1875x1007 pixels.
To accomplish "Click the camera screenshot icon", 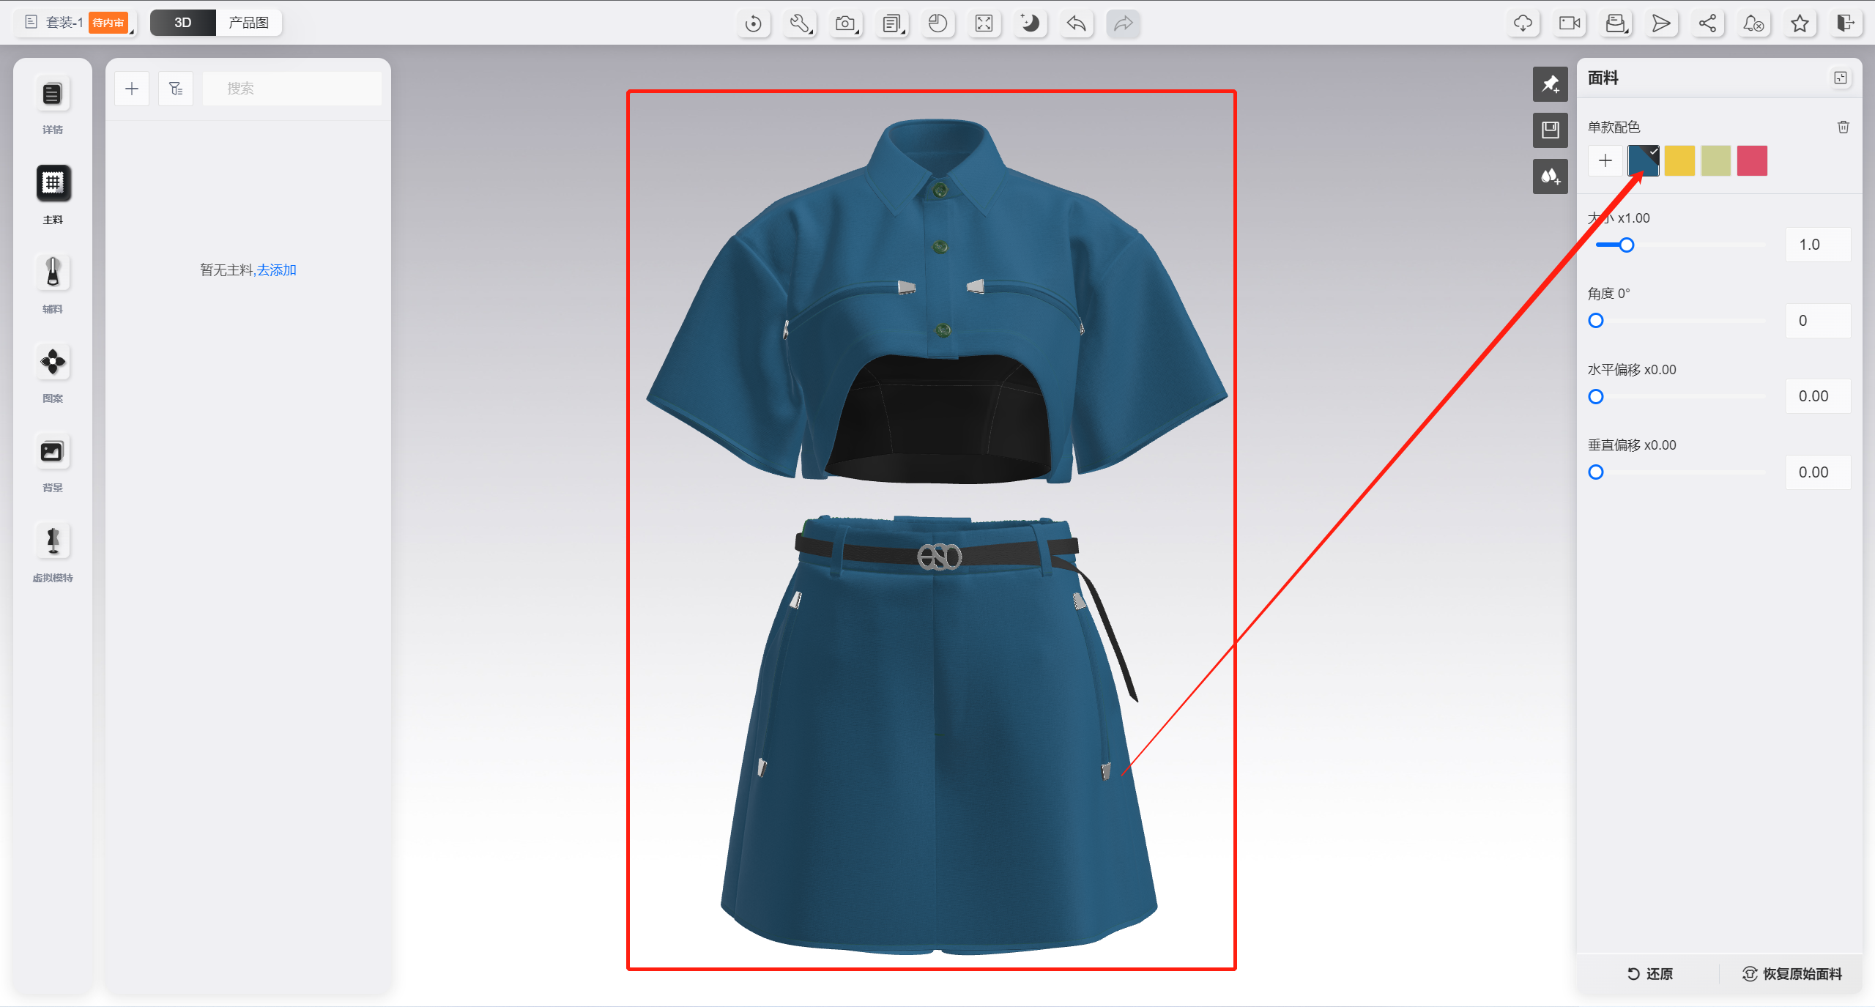I will (x=846, y=23).
